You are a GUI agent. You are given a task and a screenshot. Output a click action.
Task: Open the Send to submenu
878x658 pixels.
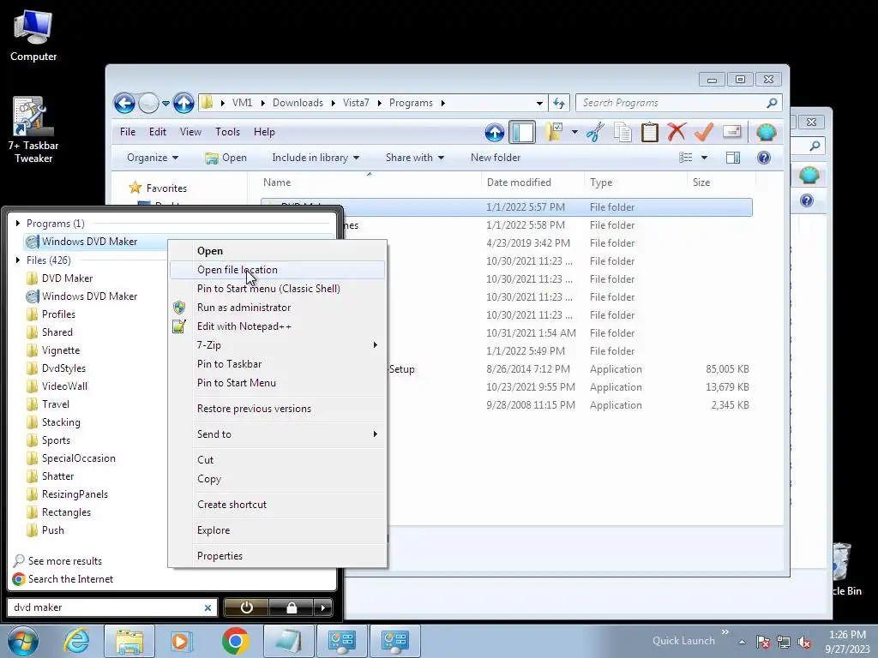[x=278, y=434]
